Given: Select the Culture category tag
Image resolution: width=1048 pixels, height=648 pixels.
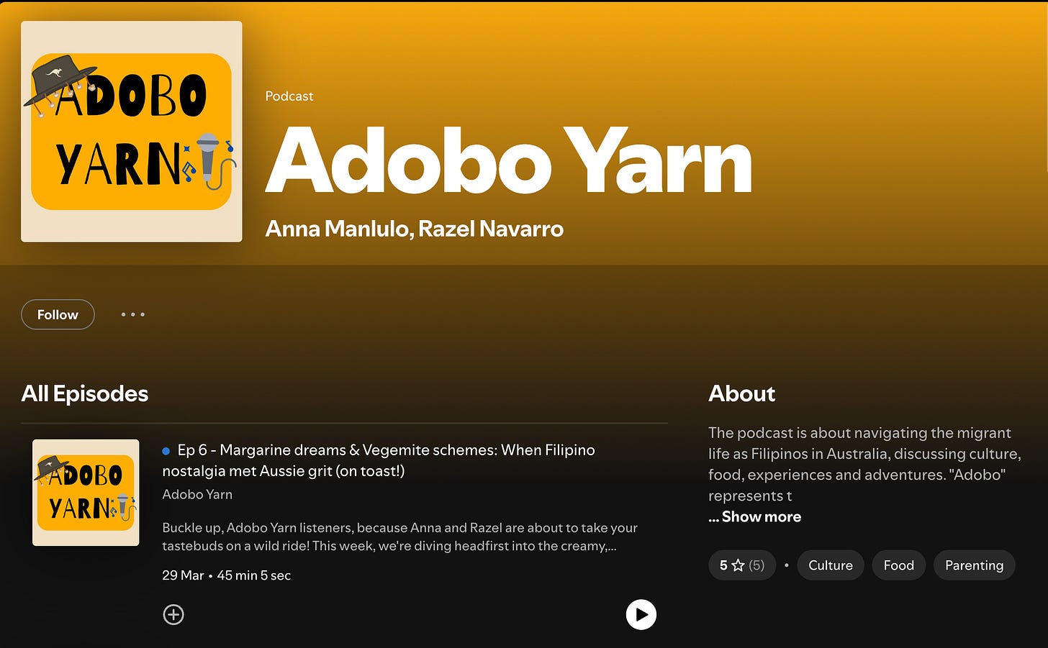Looking at the screenshot, I should 831,565.
